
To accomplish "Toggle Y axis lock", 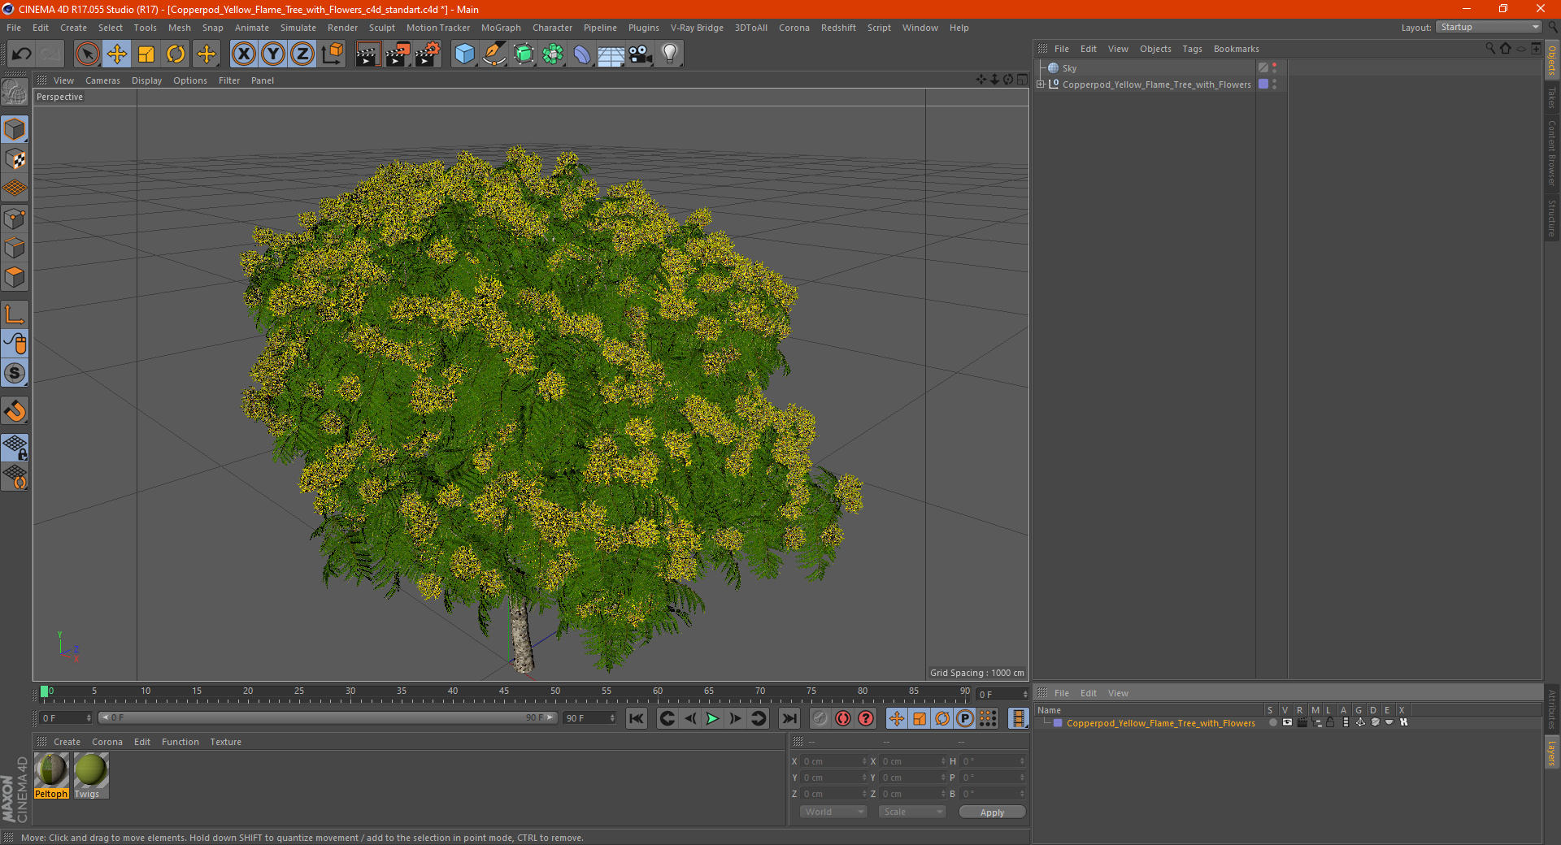I will point(273,54).
